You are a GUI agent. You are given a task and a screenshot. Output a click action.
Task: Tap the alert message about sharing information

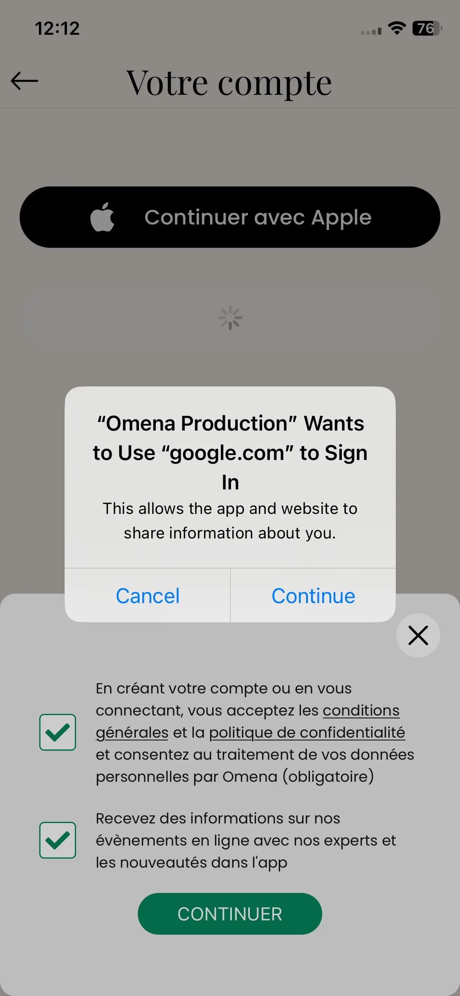click(230, 521)
